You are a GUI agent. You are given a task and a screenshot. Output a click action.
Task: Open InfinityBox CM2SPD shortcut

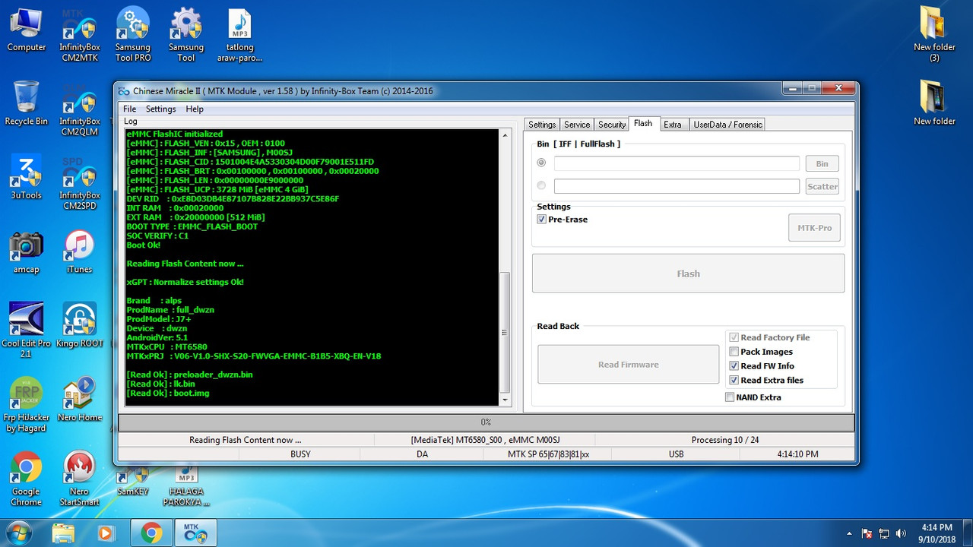[80, 183]
